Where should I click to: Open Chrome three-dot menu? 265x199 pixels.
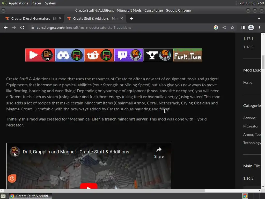pos(259,27)
